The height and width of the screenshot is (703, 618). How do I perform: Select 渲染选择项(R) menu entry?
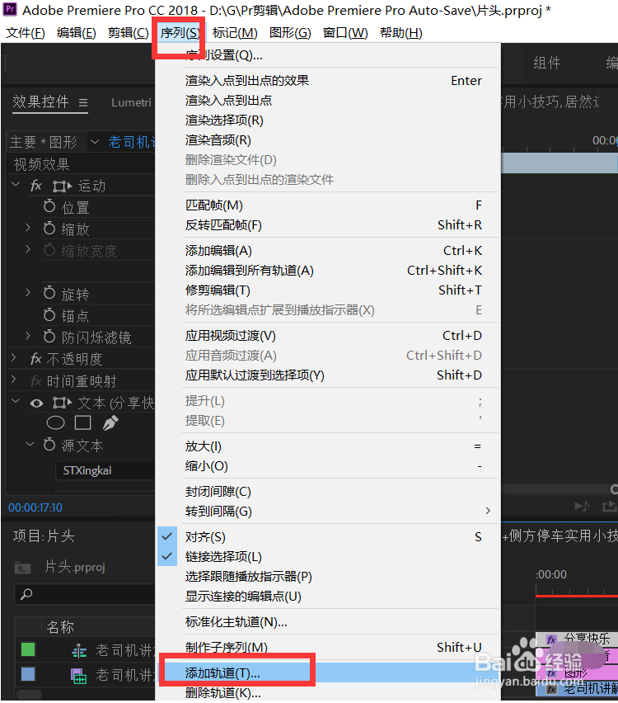coord(327,120)
